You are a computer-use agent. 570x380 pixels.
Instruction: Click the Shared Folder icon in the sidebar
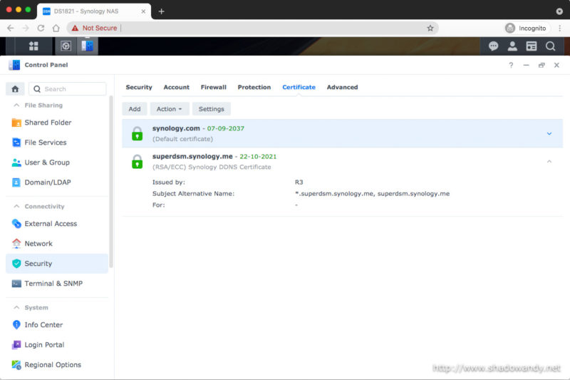tap(16, 123)
